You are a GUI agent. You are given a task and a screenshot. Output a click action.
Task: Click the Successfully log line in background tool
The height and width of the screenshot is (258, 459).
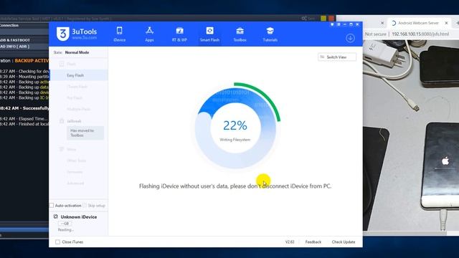pyautogui.click(x=24, y=108)
